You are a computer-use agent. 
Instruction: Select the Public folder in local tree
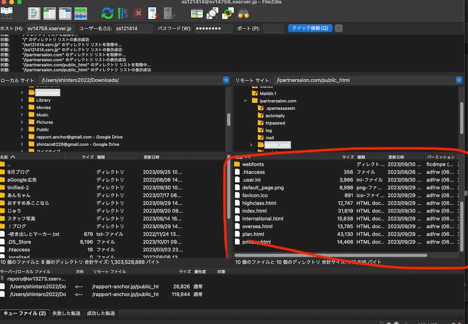pyautogui.click(x=43, y=130)
